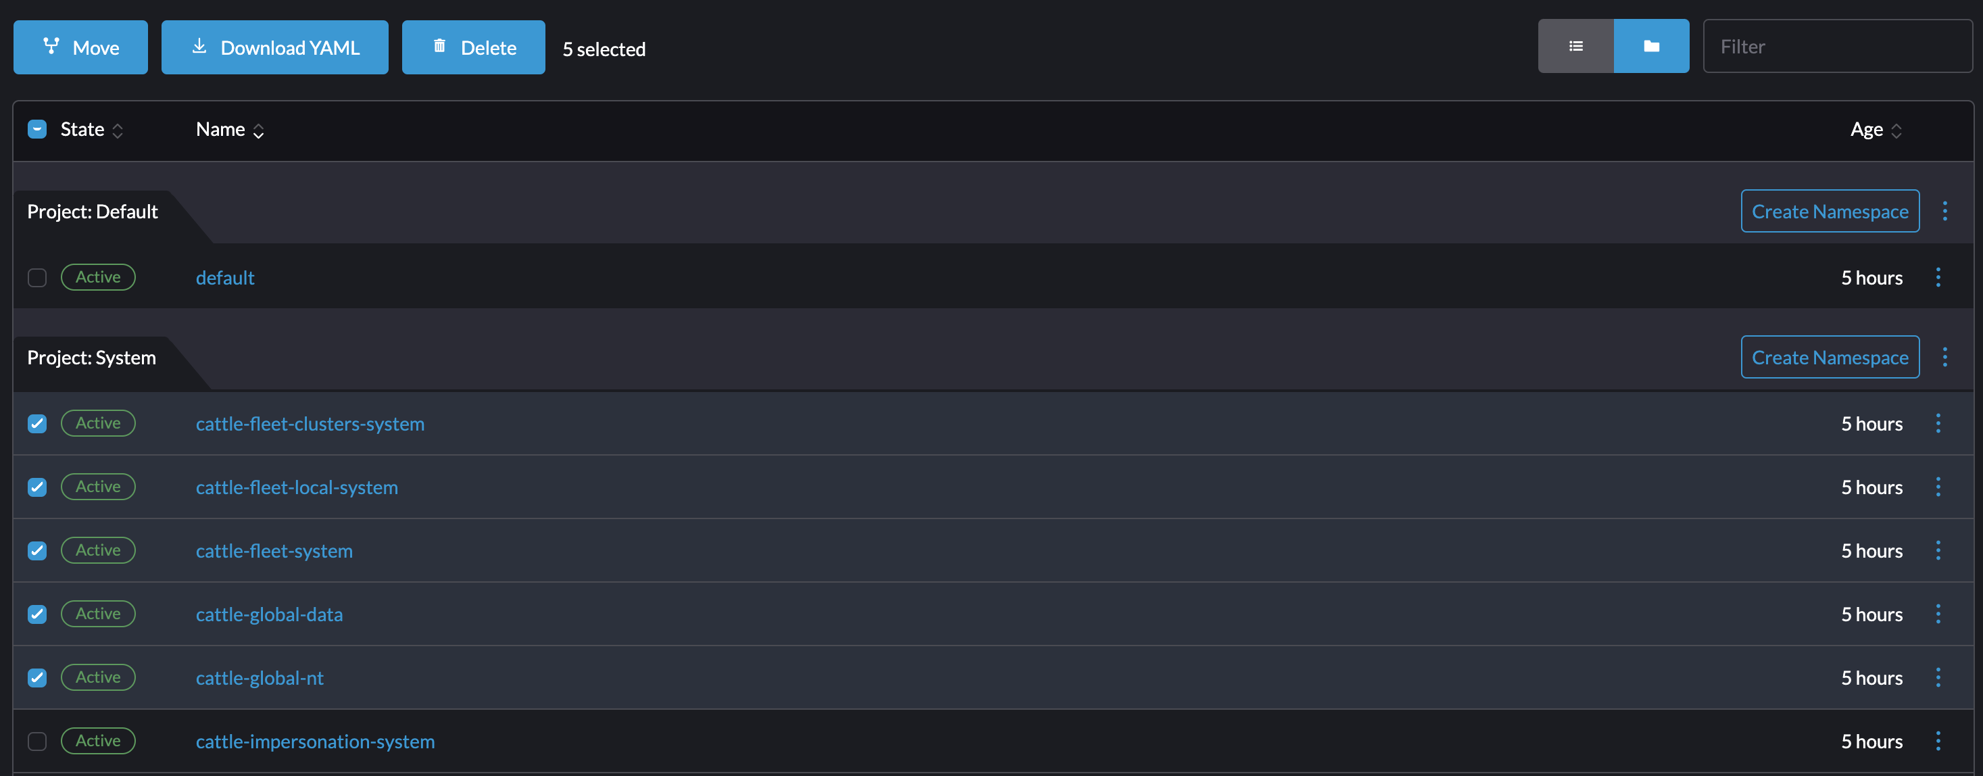Open the default namespace link
The image size is (1983, 776).
pyautogui.click(x=225, y=277)
